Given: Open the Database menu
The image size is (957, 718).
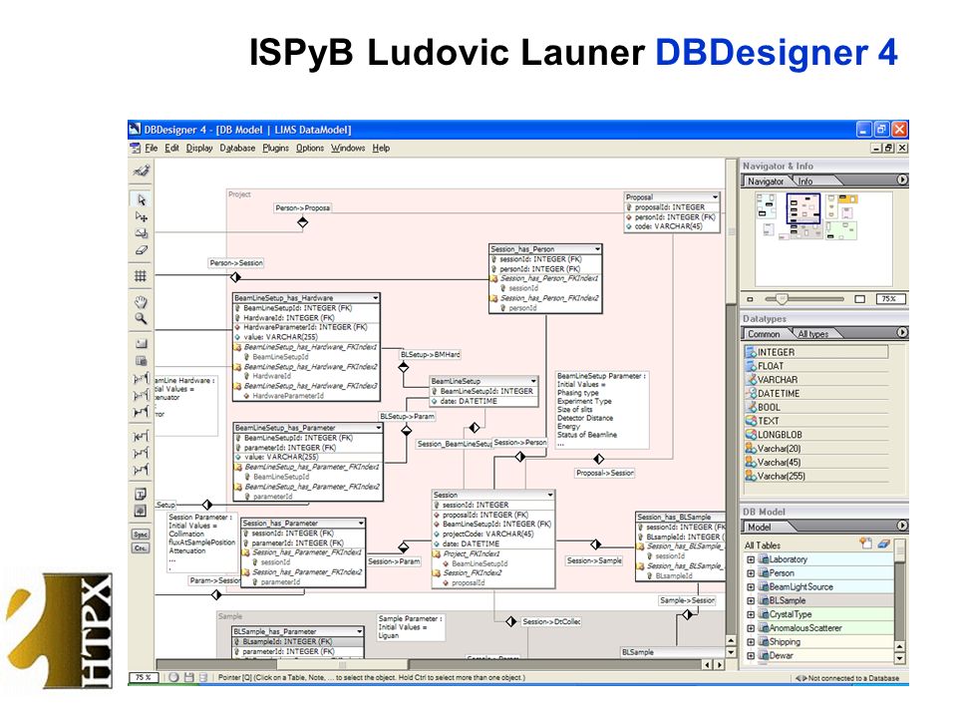Looking at the screenshot, I should click(237, 148).
